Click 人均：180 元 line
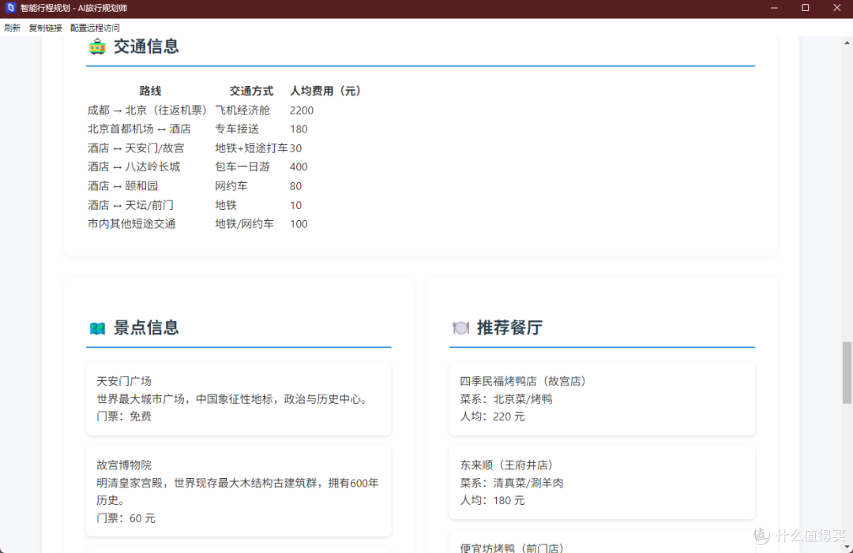The width and height of the screenshot is (853, 553). (492, 500)
